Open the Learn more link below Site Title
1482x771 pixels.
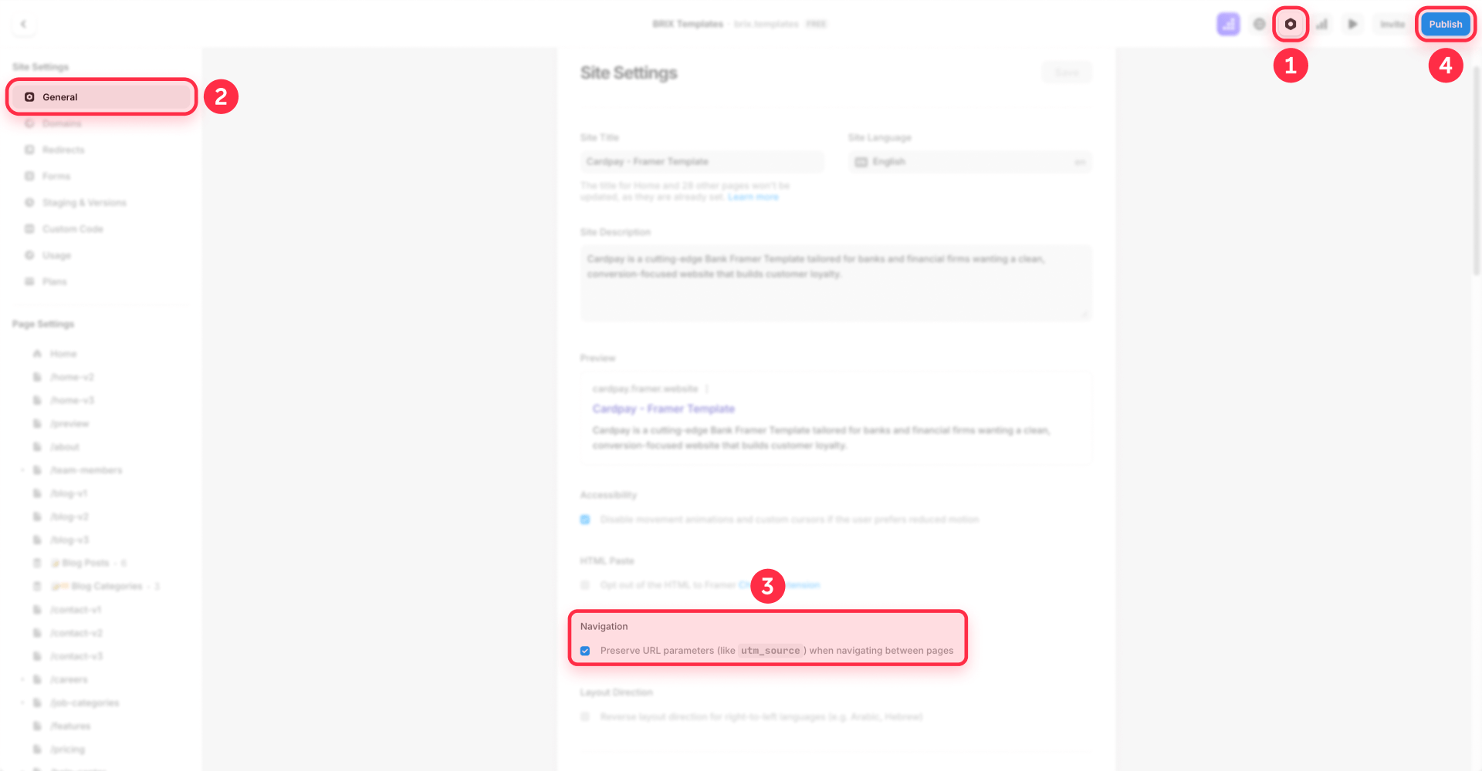point(753,197)
